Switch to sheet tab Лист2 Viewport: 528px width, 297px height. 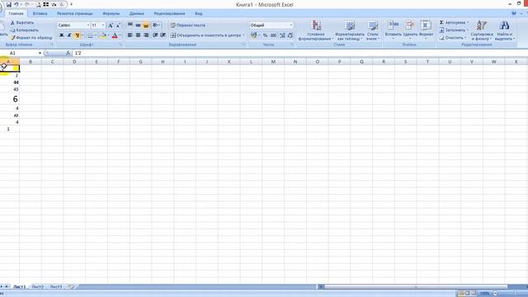click(38, 286)
